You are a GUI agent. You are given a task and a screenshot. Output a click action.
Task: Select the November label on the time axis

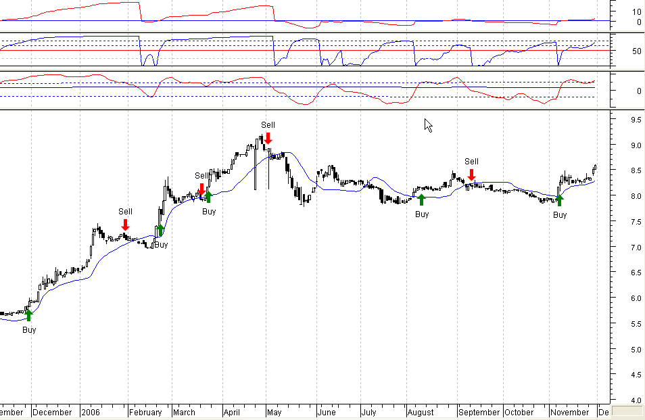[x=570, y=412]
